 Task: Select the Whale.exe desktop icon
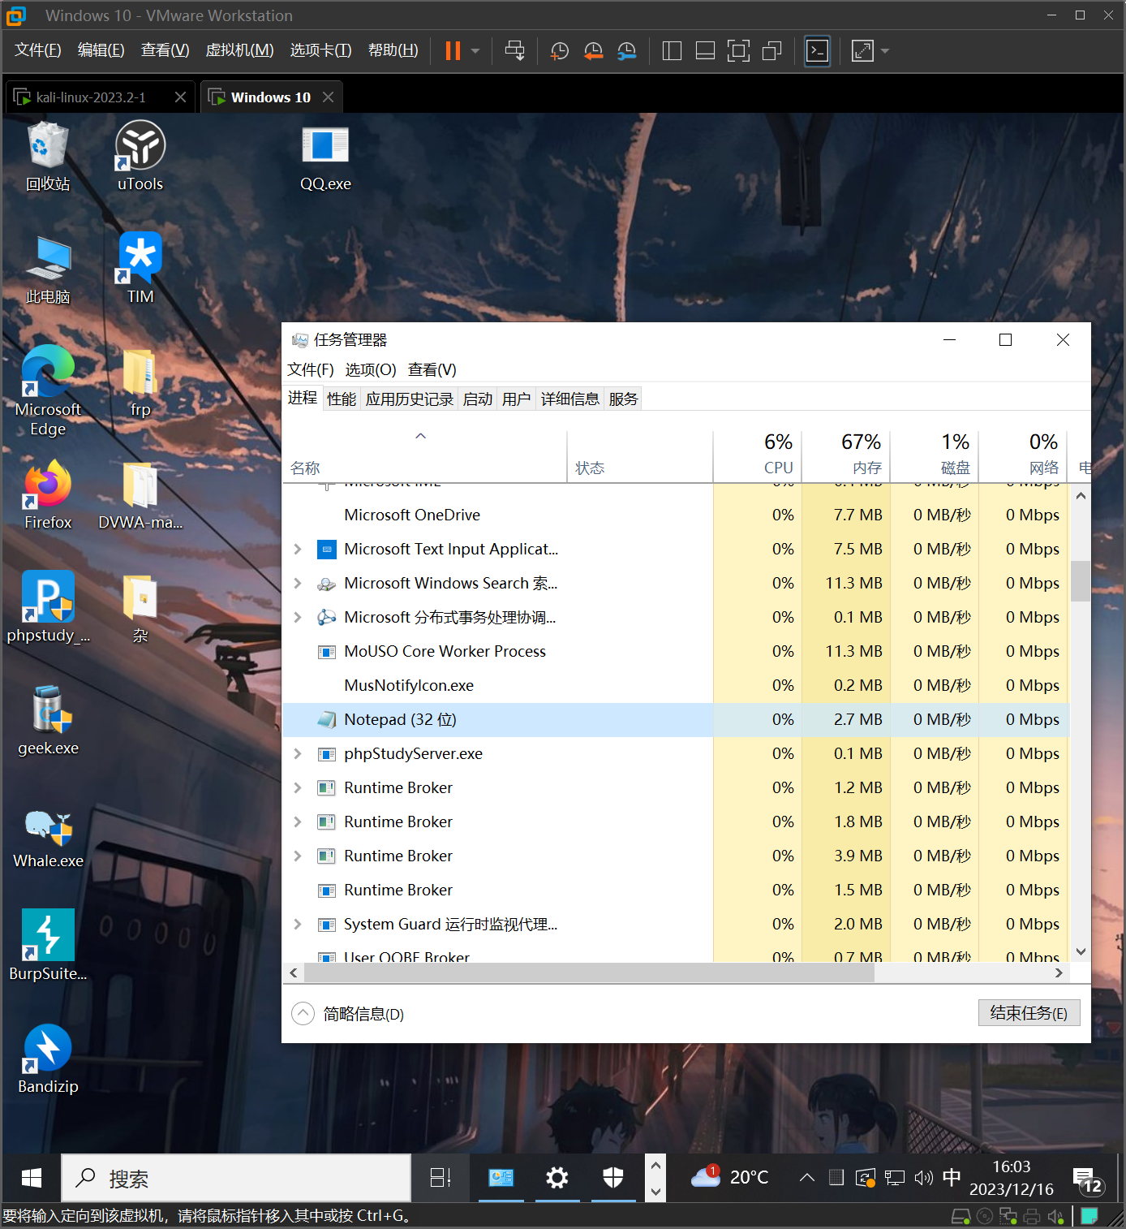[48, 839]
